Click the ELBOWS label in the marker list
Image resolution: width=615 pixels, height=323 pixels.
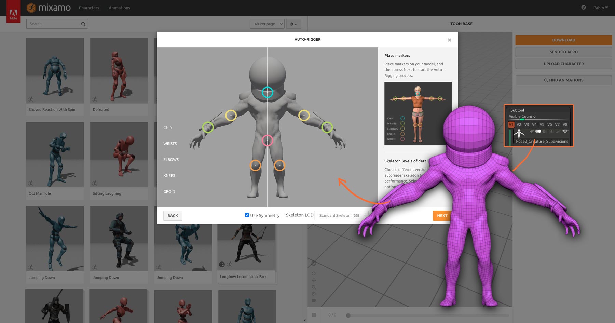171,160
